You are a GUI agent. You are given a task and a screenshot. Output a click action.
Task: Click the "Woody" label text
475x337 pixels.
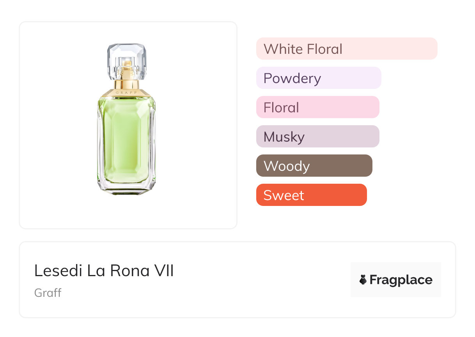287,166
